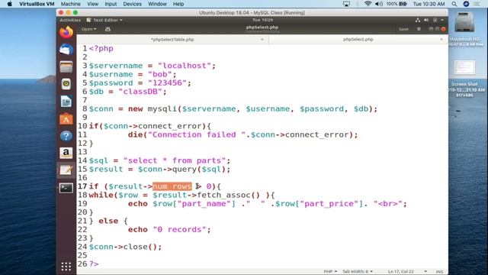488x275 pixels.
Task: Open Firefox from the Ubuntu dock
Action: click(66, 32)
